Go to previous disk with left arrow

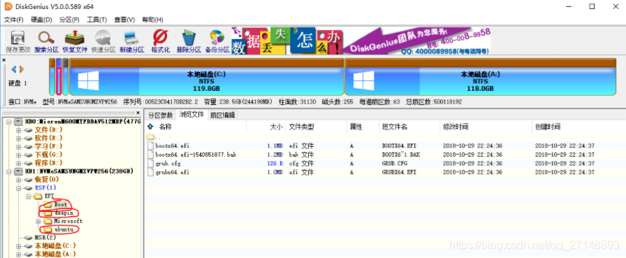(x=14, y=69)
